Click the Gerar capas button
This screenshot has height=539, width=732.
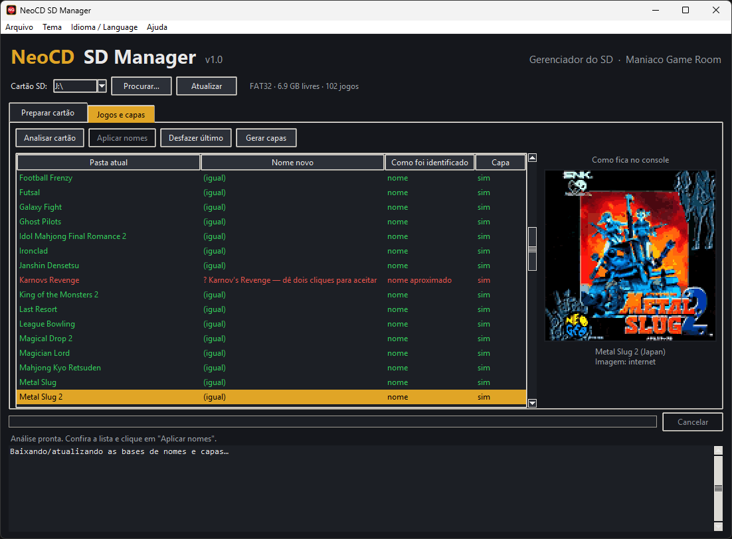(x=266, y=137)
